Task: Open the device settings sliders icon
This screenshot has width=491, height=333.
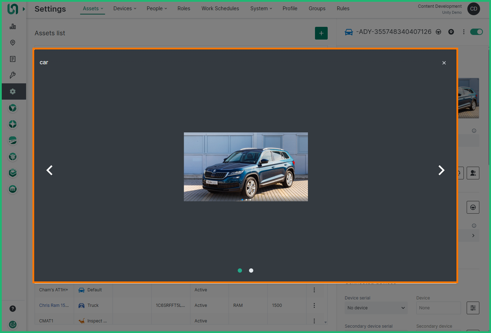Action: (x=473, y=308)
